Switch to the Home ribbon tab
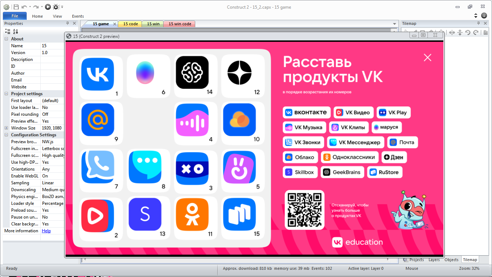 click(37, 16)
